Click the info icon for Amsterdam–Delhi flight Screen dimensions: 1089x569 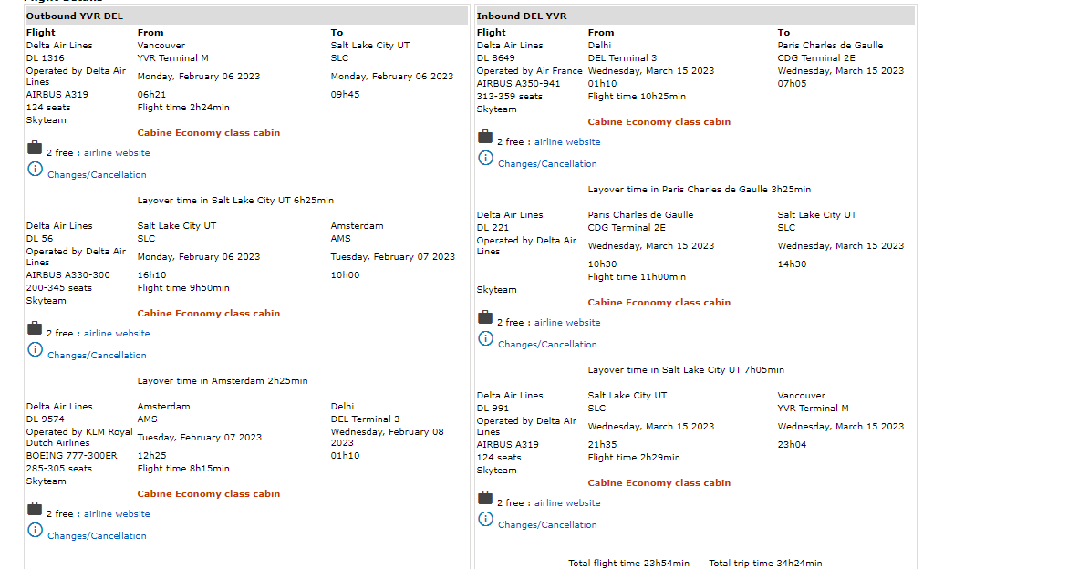(35, 531)
